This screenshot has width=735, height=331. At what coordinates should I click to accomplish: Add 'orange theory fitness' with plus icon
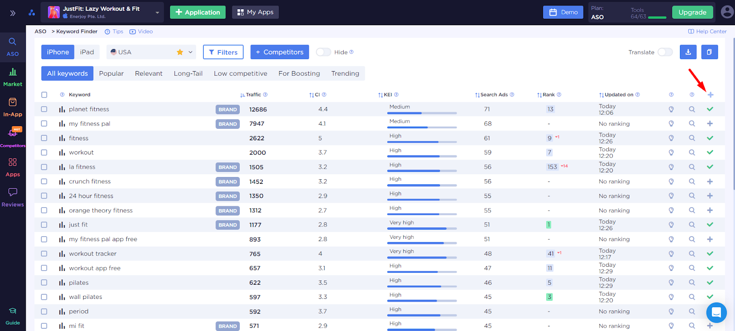click(710, 210)
